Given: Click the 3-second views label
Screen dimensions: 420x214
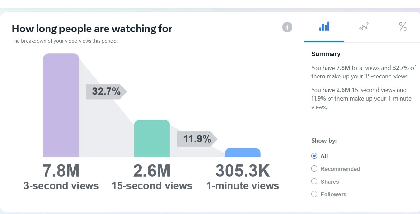Looking at the screenshot, I should pyautogui.click(x=61, y=186).
